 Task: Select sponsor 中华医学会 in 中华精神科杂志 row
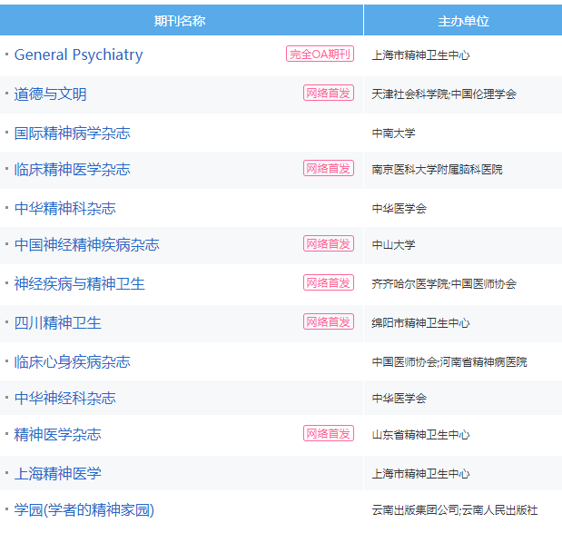[399, 208]
